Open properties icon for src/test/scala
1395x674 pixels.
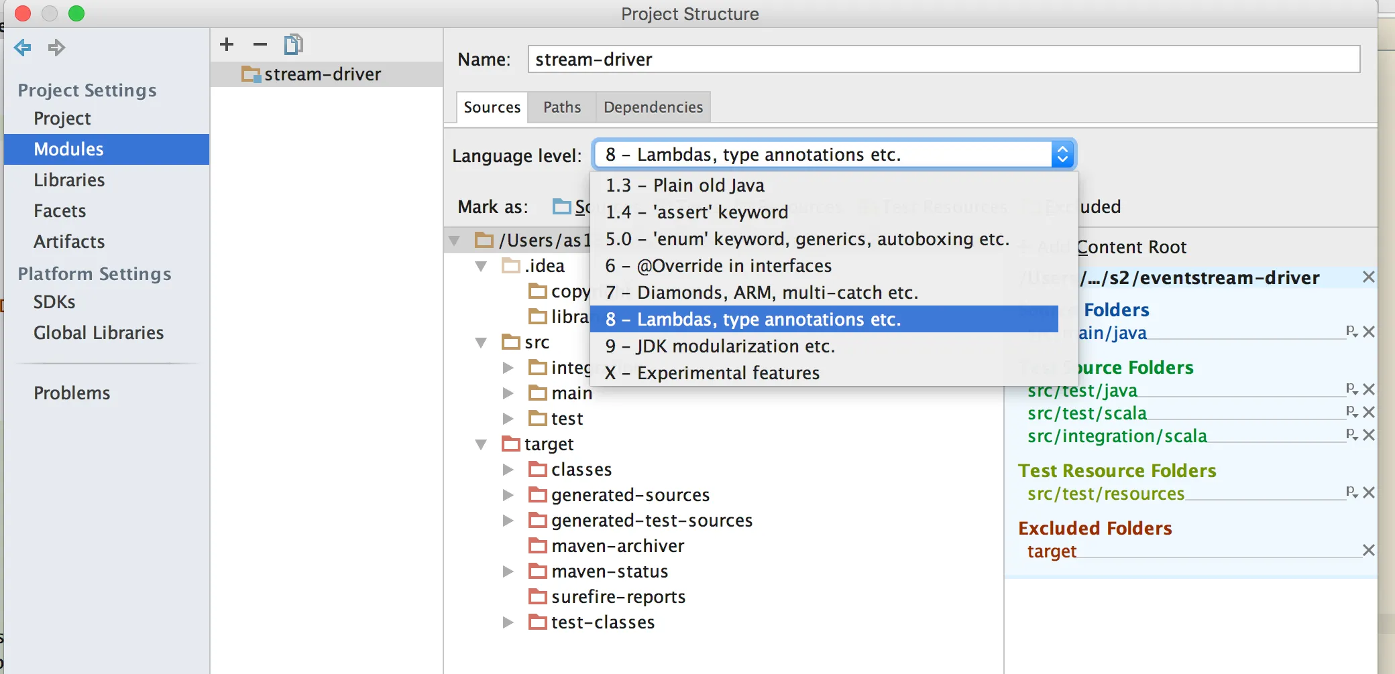(x=1351, y=411)
